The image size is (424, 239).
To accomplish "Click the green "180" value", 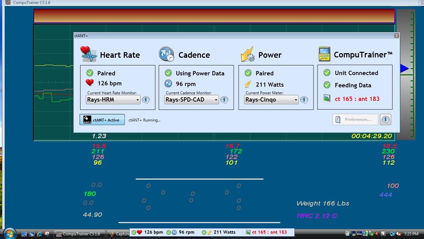I will click(x=89, y=194).
